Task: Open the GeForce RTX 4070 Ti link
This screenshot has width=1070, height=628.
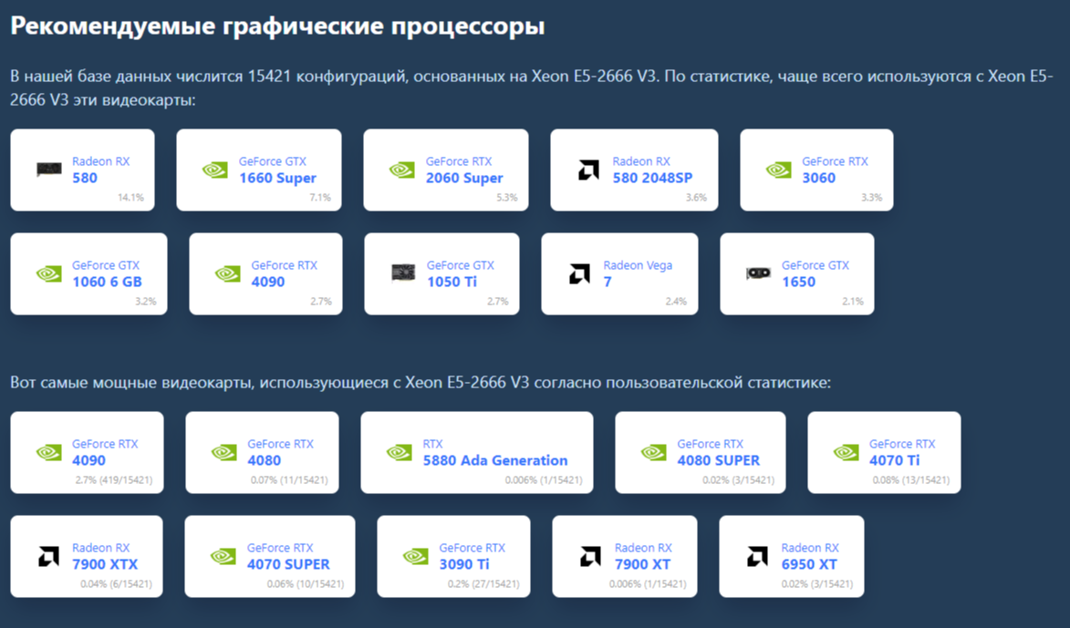Action: point(902,453)
